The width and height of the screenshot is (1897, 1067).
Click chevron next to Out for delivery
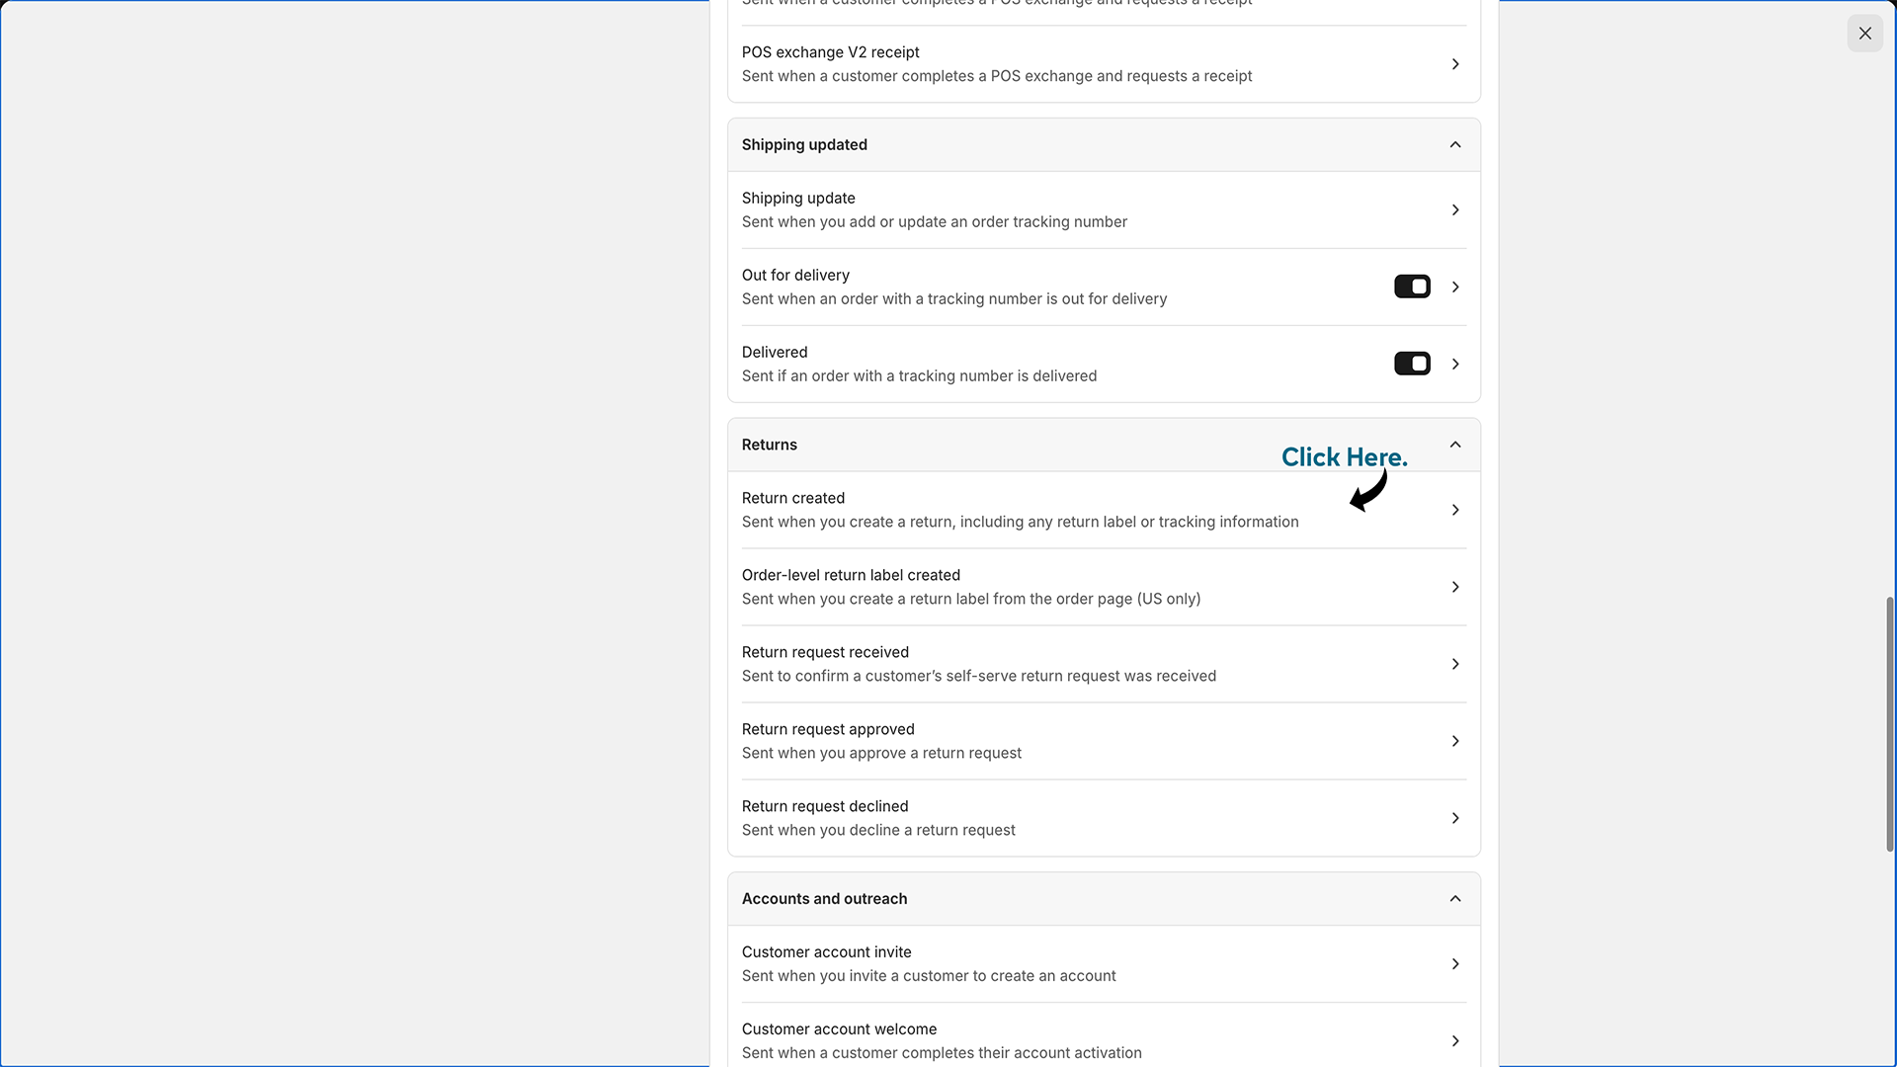(1455, 287)
